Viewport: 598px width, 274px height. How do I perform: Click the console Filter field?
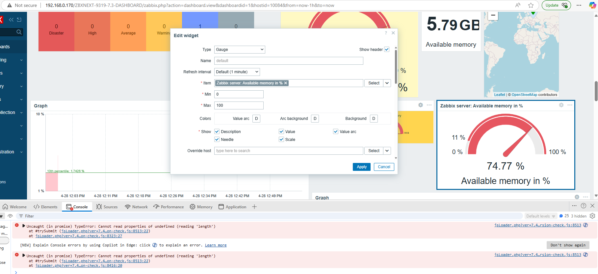[x=270, y=216]
